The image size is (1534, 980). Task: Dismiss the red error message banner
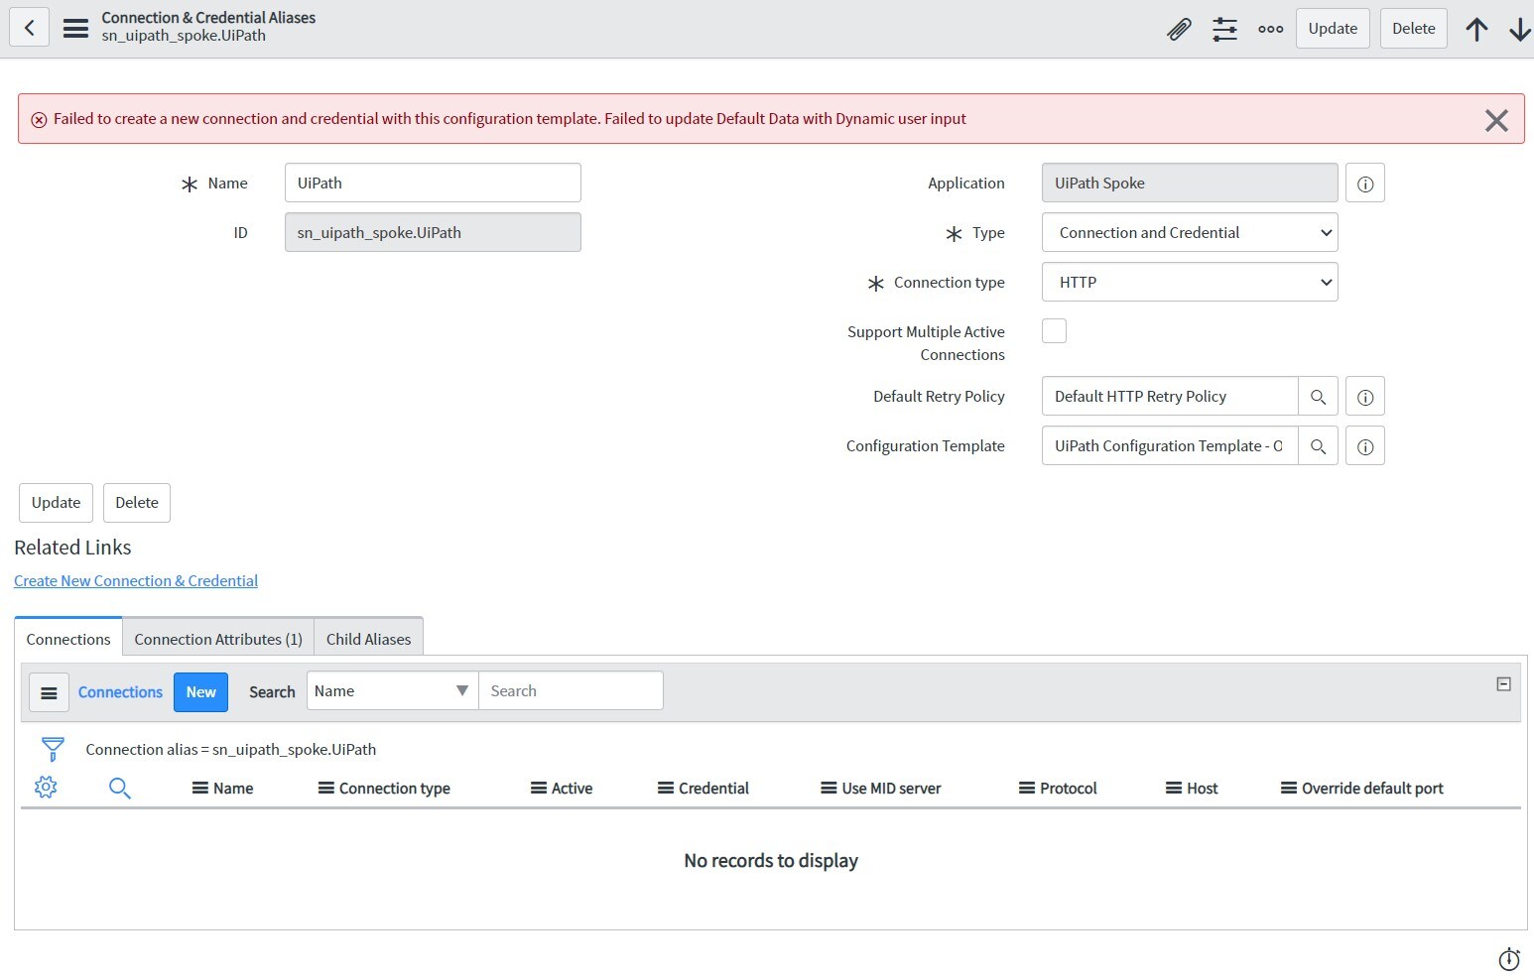point(1496,120)
